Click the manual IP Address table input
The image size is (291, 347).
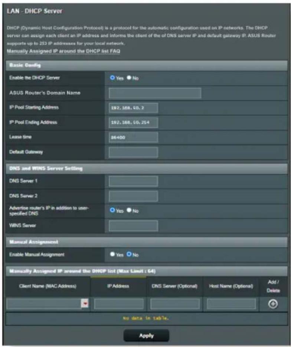pyautogui.click(x=119, y=304)
